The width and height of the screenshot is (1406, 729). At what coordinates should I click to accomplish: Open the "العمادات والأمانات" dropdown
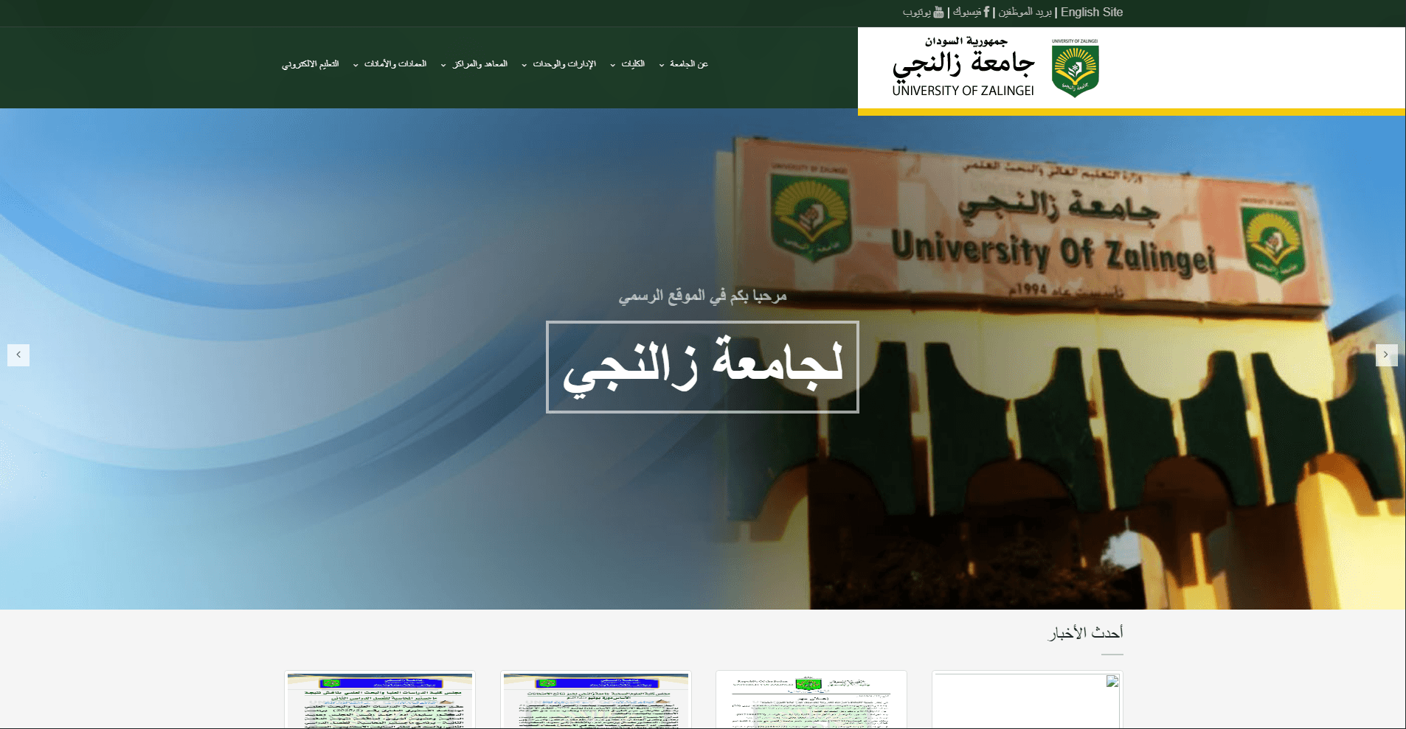coord(396,64)
